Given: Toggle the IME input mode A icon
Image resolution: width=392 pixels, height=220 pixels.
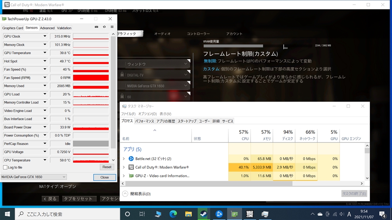Looking at the screenshot, I should 349,214.
